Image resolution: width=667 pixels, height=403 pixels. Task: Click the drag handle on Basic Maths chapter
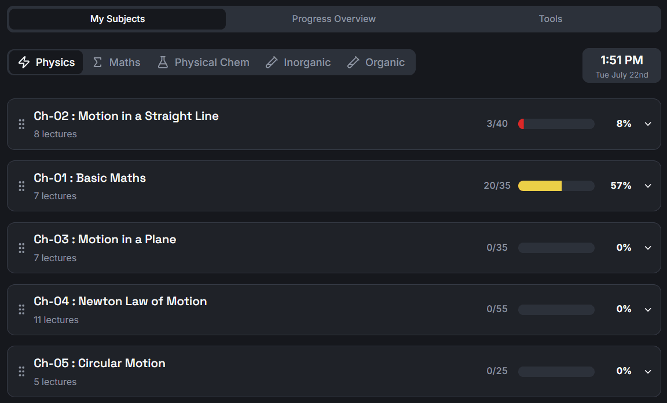click(x=21, y=186)
